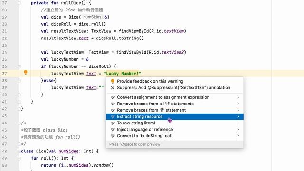
Task: Choose "Remove braces from 'if' statement"
Action: (x=175, y=110)
